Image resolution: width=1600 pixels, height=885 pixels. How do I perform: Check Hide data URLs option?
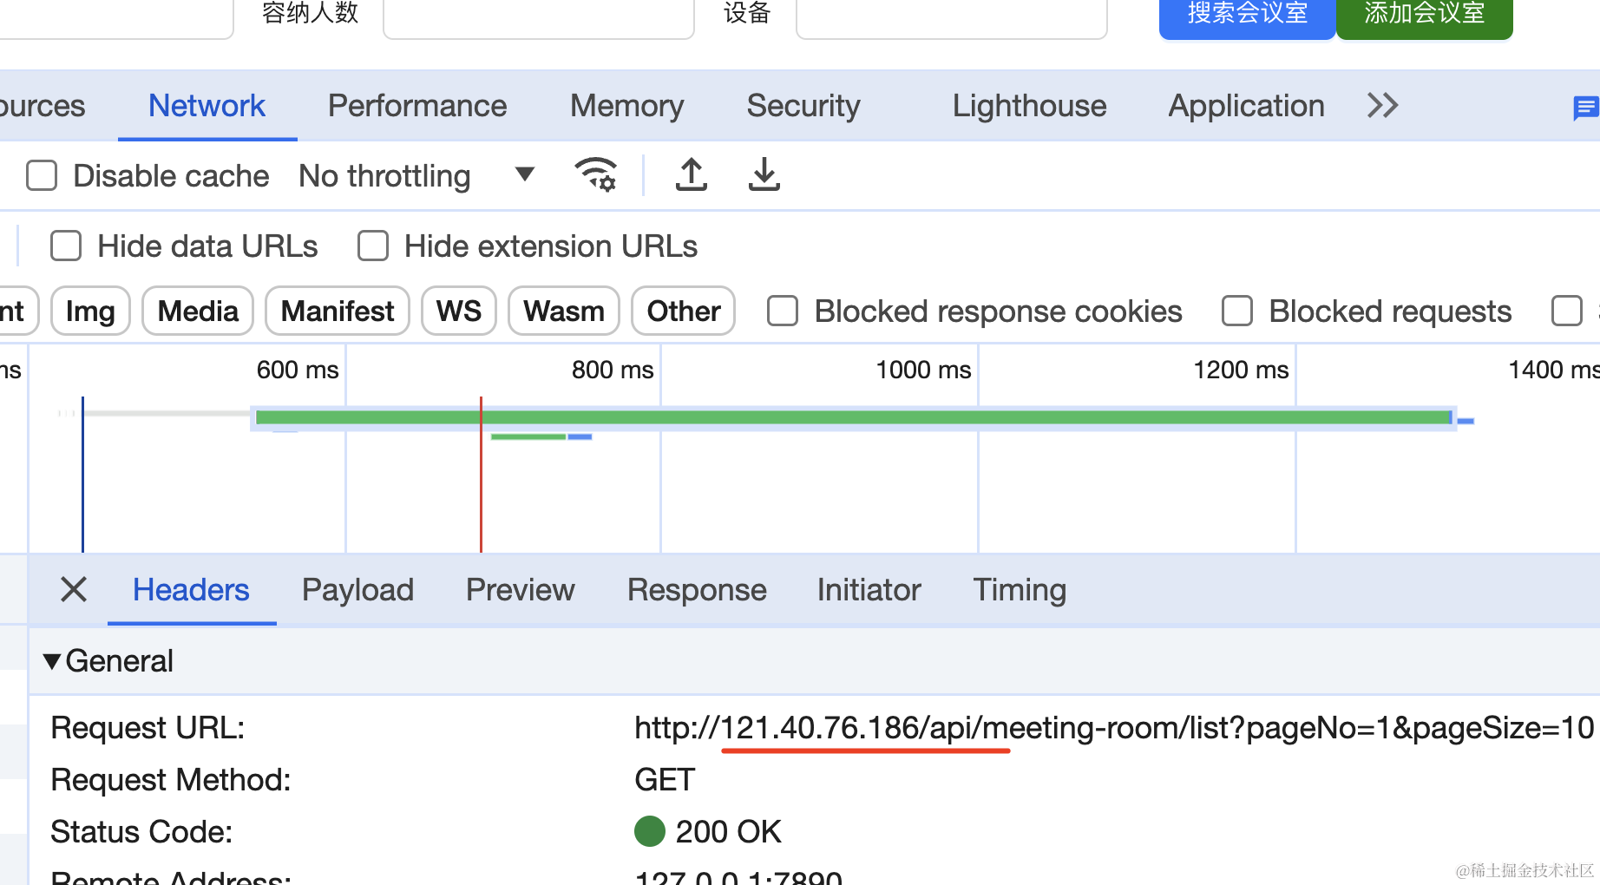[66, 246]
